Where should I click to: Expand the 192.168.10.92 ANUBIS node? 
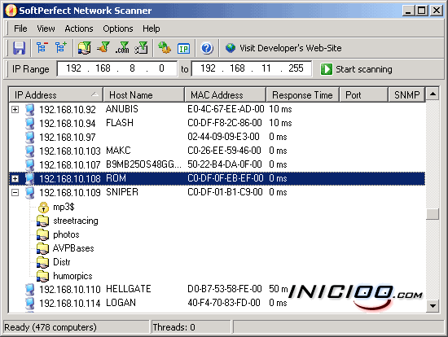15,109
